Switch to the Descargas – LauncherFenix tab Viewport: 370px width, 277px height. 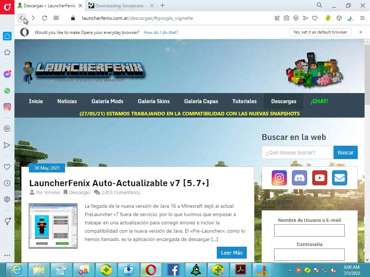(x=50, y=6)
